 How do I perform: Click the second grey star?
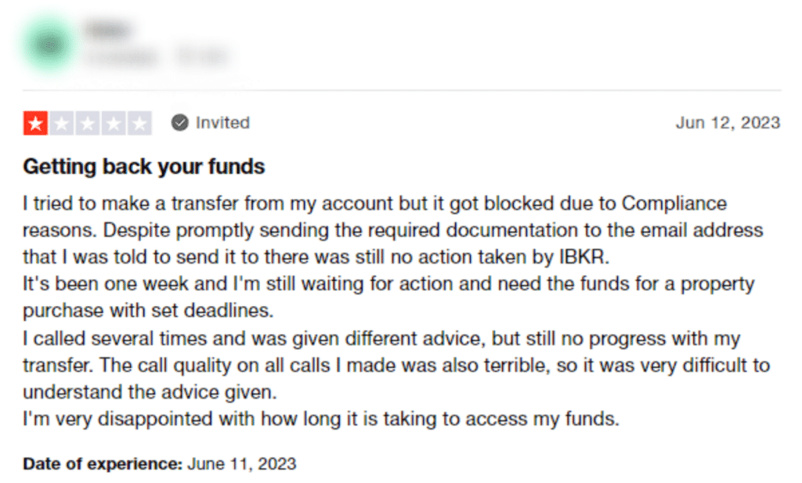tap(62, 123)
